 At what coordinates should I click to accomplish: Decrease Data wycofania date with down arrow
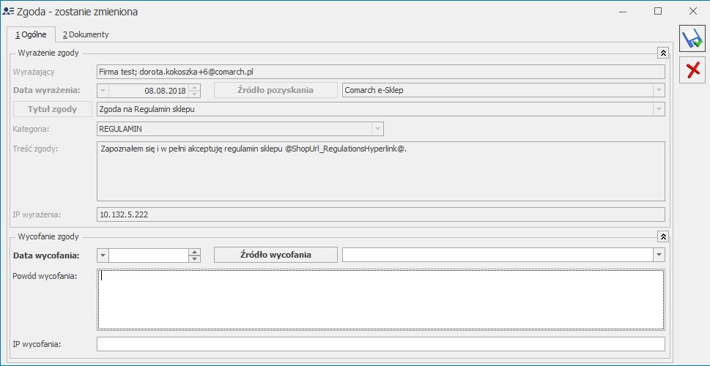(194, 259)
